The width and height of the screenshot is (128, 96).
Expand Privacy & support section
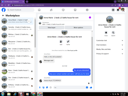110,54
